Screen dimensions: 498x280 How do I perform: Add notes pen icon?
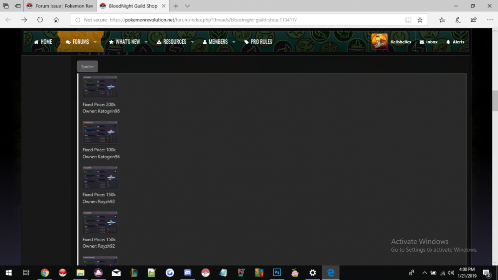click(x=458, y=20)
